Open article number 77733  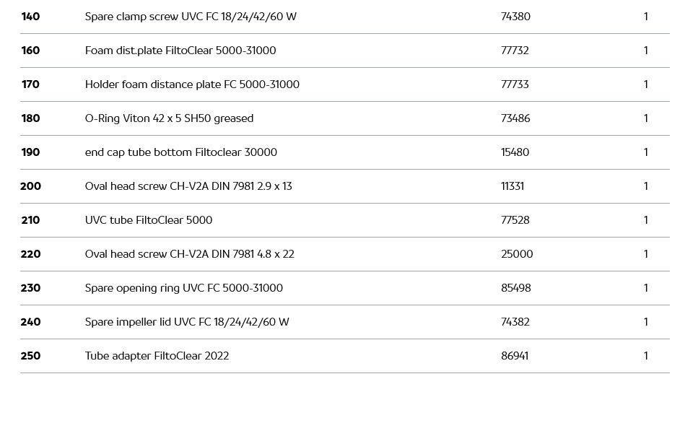(515, 84)
